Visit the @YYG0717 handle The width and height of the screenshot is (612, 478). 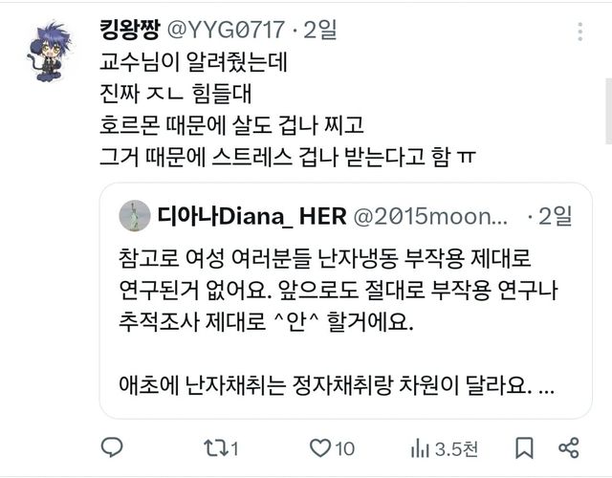(x=226, y=30)
